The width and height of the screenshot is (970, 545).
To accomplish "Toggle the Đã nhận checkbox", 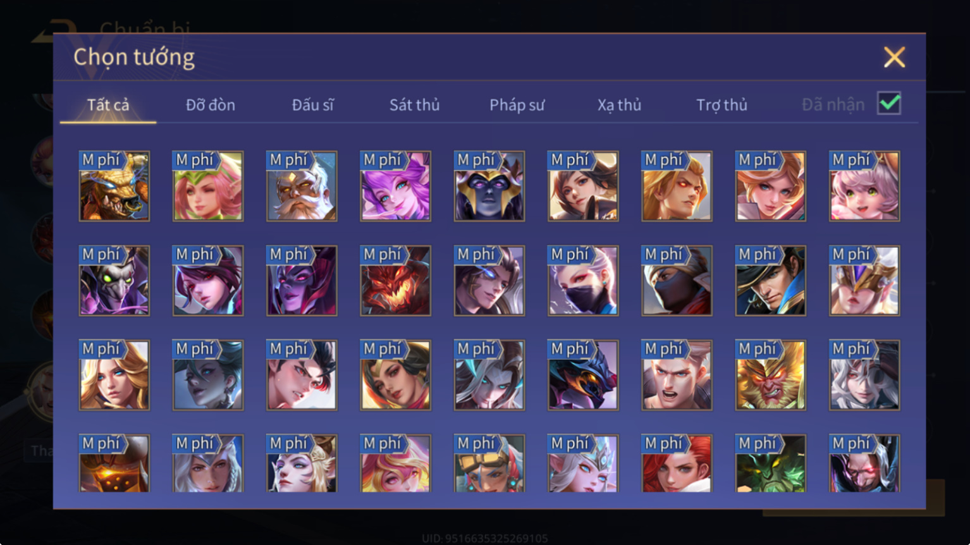I will [889, 103].
